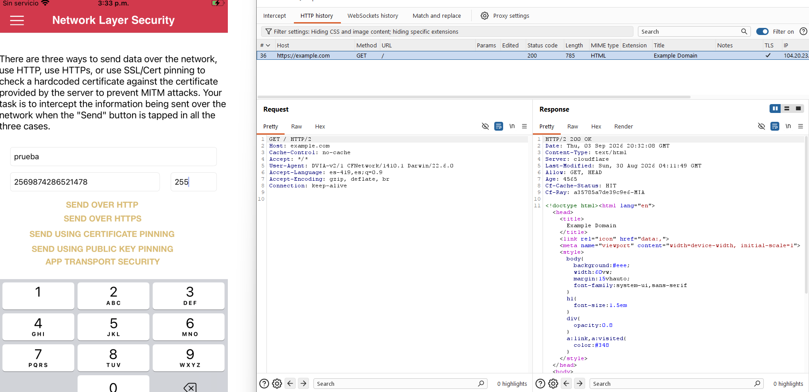809x392 pixels.
Task: Open the hamburger menu in the DVIA app
Action: point(17,20)
